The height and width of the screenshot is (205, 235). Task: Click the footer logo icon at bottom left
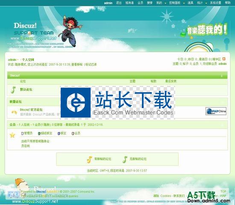click(x=14, y=194)
